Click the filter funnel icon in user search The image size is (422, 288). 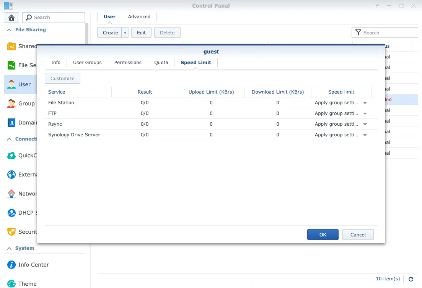tap(358, 32)
